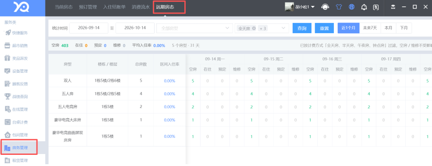This screenshot has height=166, width=432.
Task: Select the 五人电竞房 room type row
Action: (x=67, y=107)
